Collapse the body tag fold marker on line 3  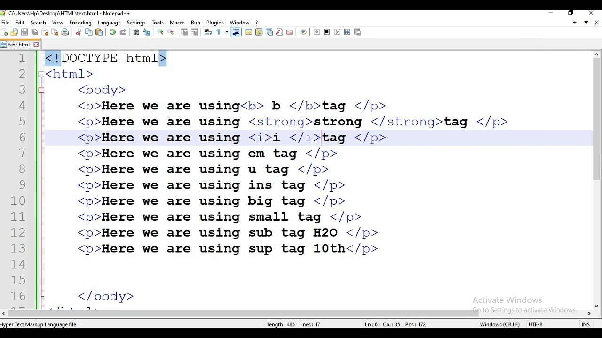41,90
